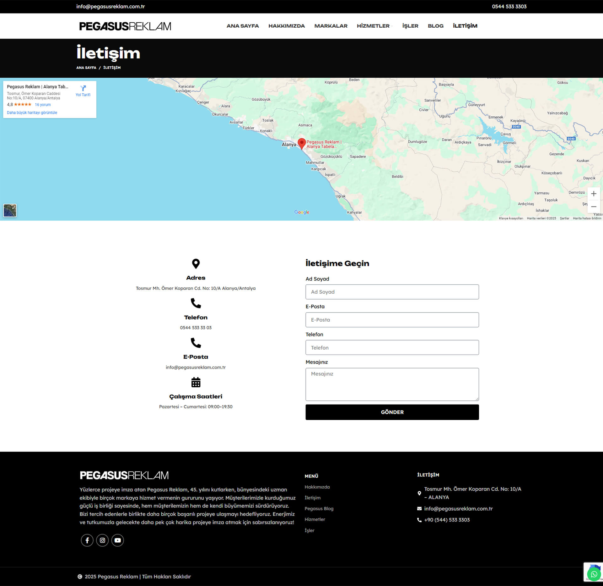Click the footer phone handset icon

click(x=419, y=520)
